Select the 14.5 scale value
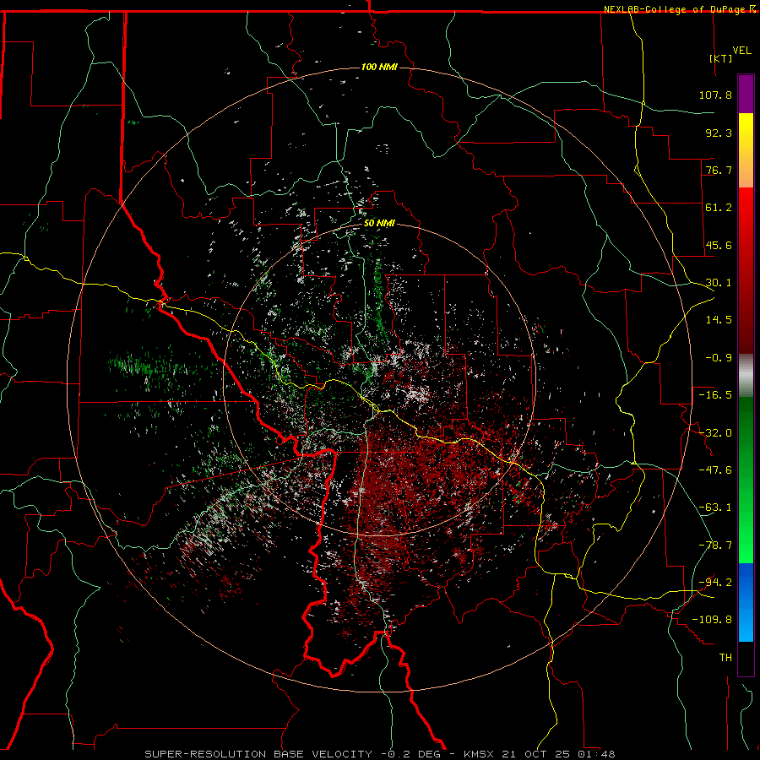The height and width of the screenshot is (760, 760). click(719, 320)
